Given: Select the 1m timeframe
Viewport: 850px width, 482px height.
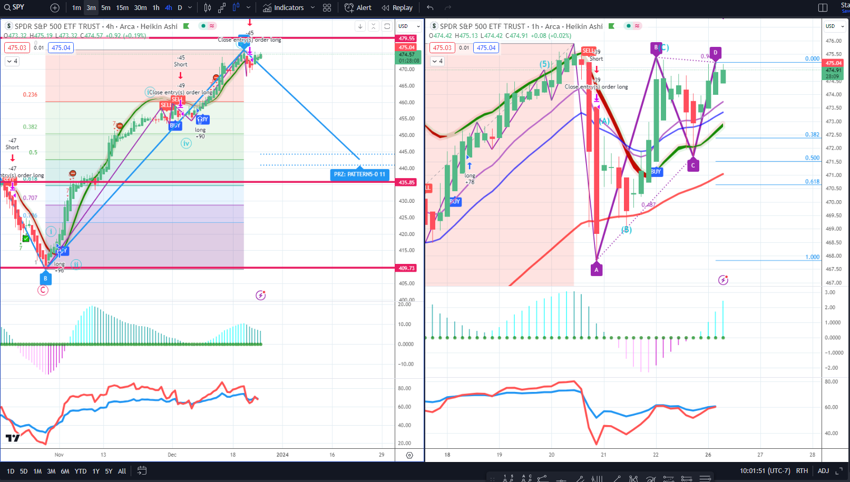Looking at the screenshot, I should click(x=76, y=7).
